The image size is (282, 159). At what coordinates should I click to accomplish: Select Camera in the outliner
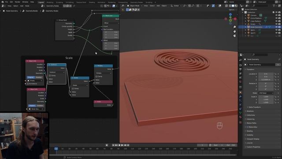(x=253, y=15)
